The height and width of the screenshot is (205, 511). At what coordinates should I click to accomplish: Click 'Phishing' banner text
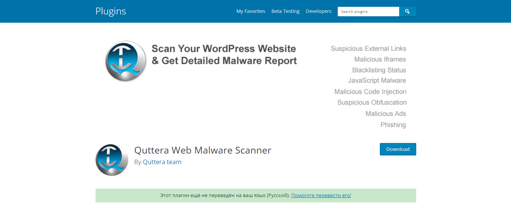point(393,125)
